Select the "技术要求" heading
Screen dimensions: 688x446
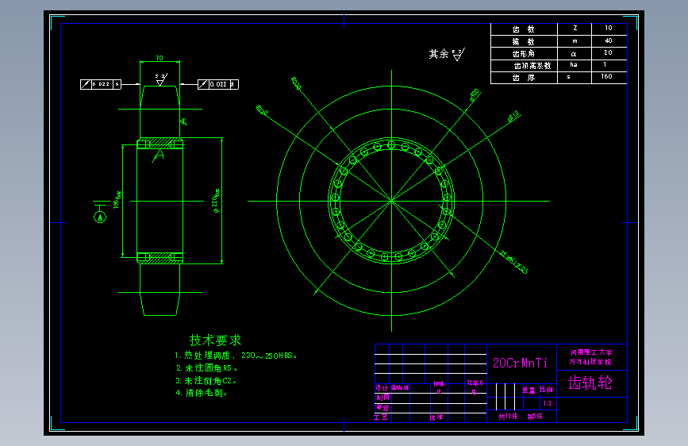(x=215, y=340)
